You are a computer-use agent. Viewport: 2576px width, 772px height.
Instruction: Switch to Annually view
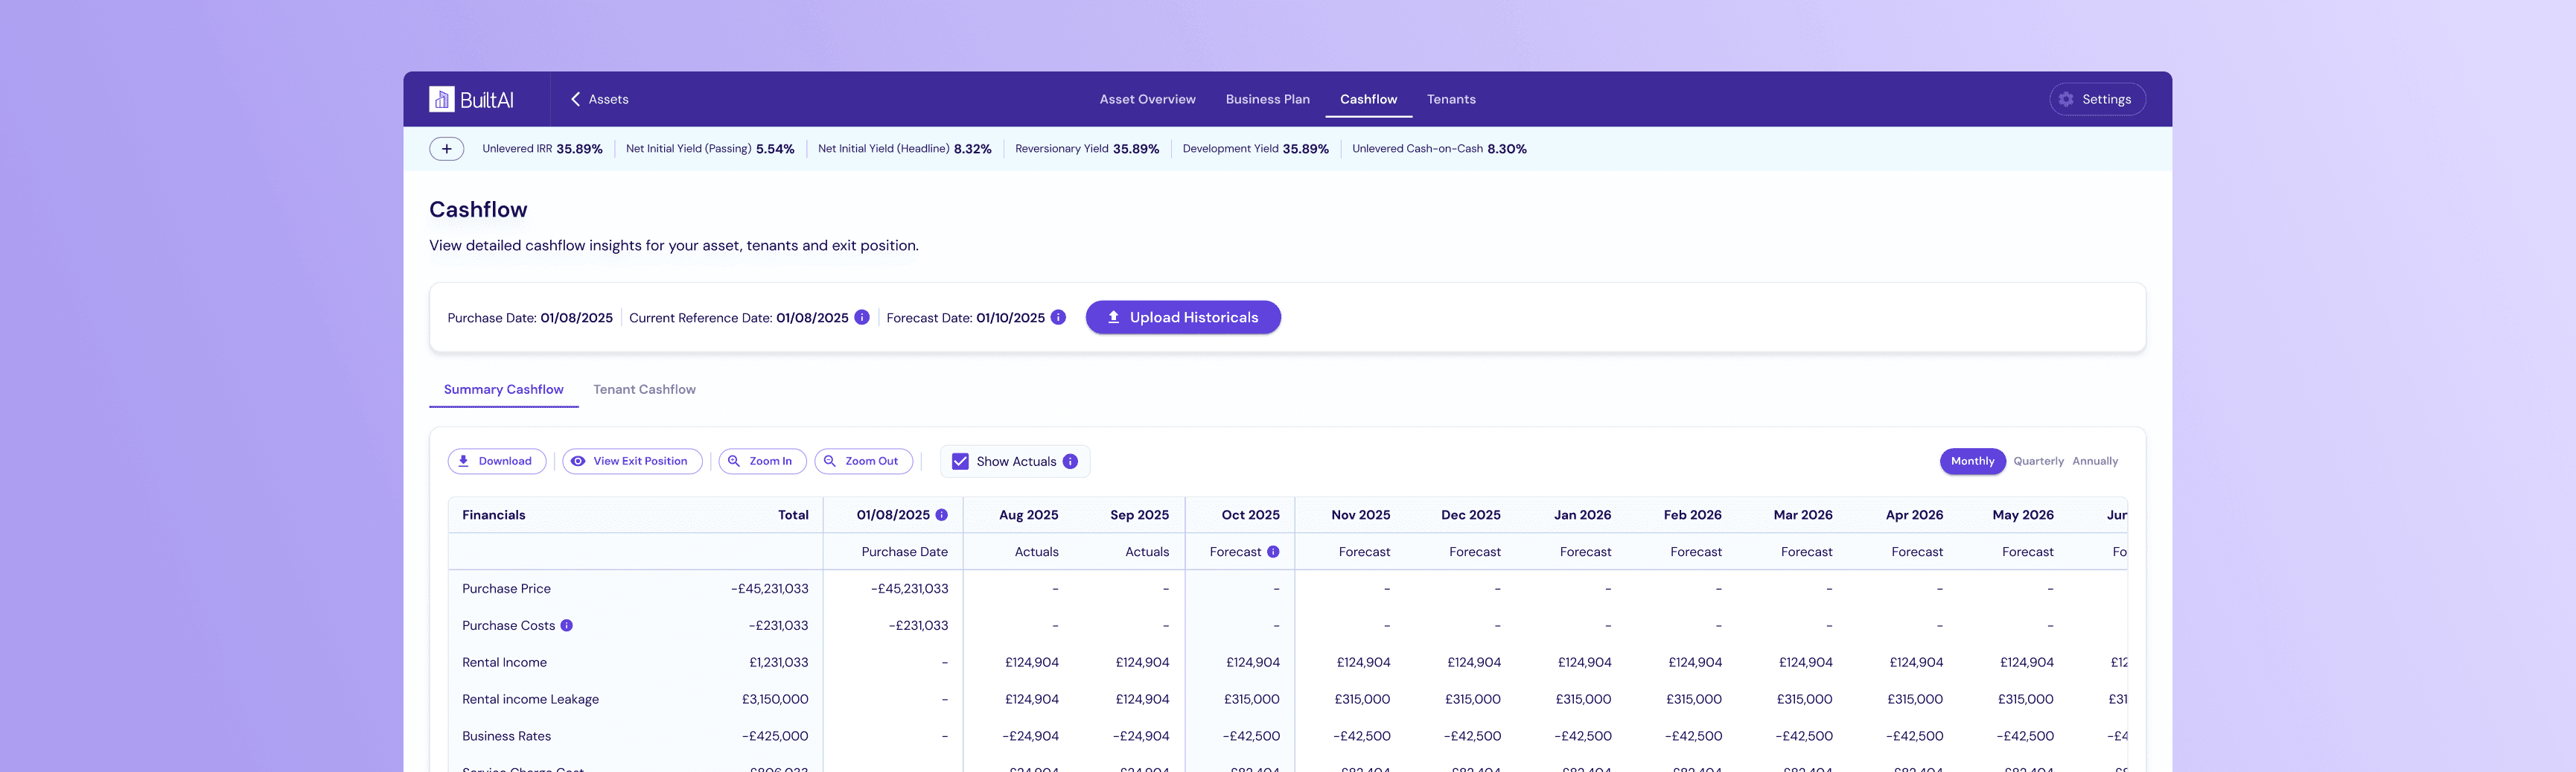pos(2095,461)
